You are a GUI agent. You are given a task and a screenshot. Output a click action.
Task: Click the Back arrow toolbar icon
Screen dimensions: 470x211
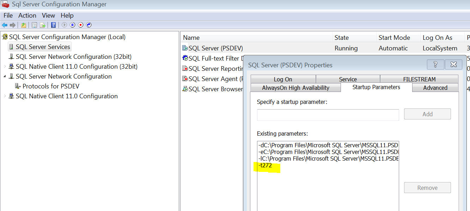click(x=5, y=25)
